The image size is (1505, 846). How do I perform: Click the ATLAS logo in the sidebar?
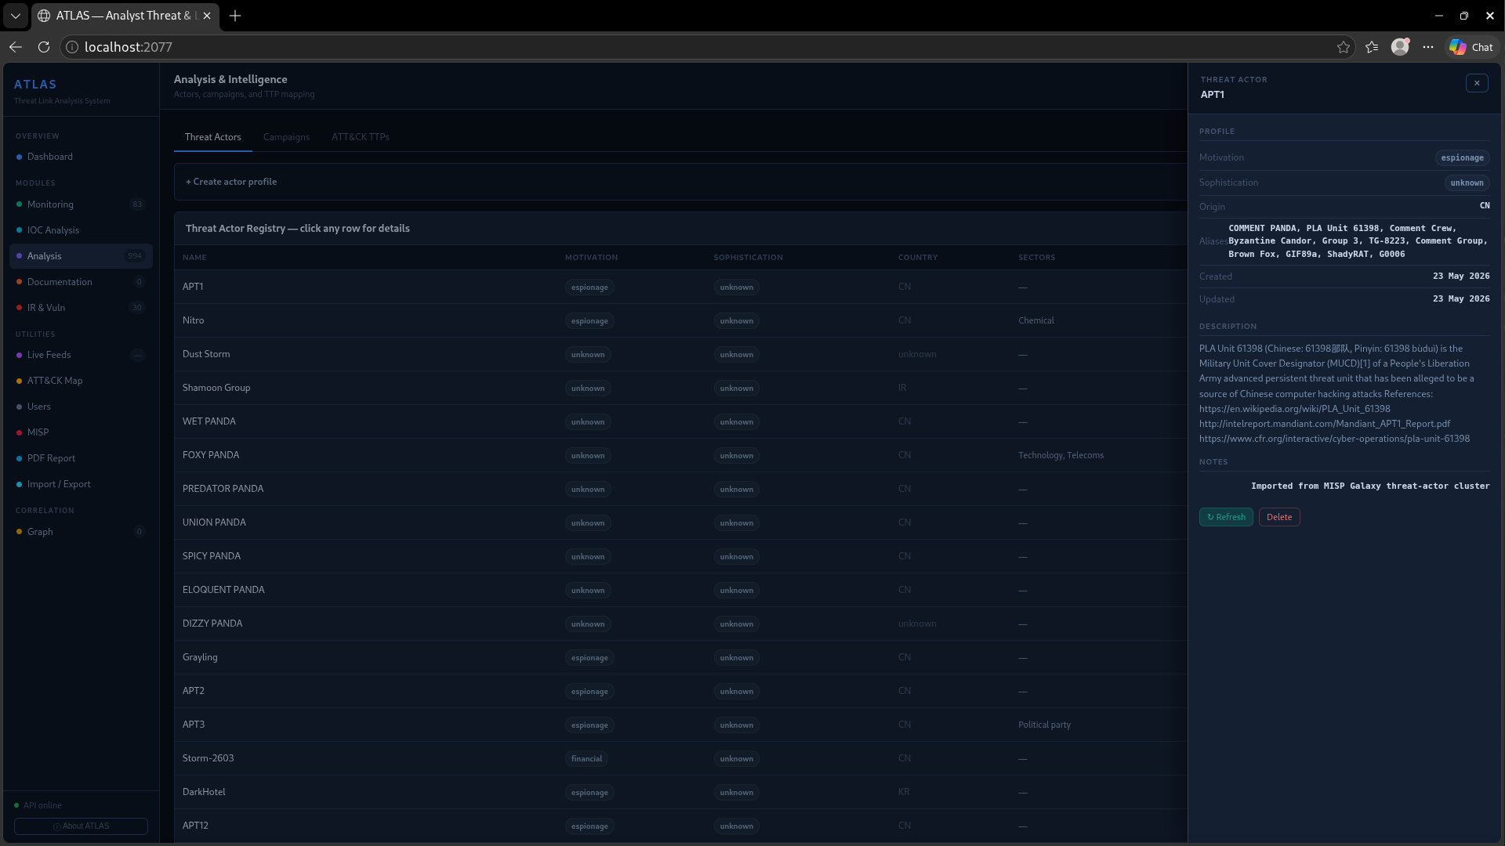35,85
